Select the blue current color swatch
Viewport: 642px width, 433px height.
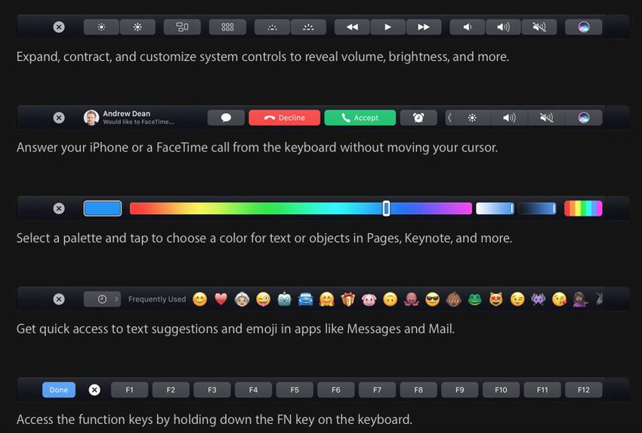pos(103,208)
